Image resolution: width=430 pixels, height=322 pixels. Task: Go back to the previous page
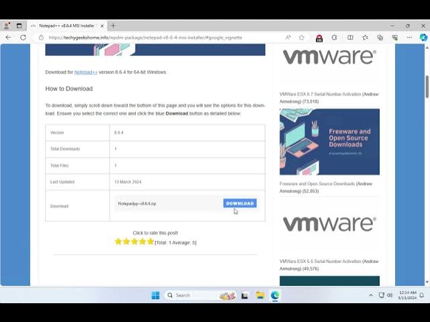(8, 38)
